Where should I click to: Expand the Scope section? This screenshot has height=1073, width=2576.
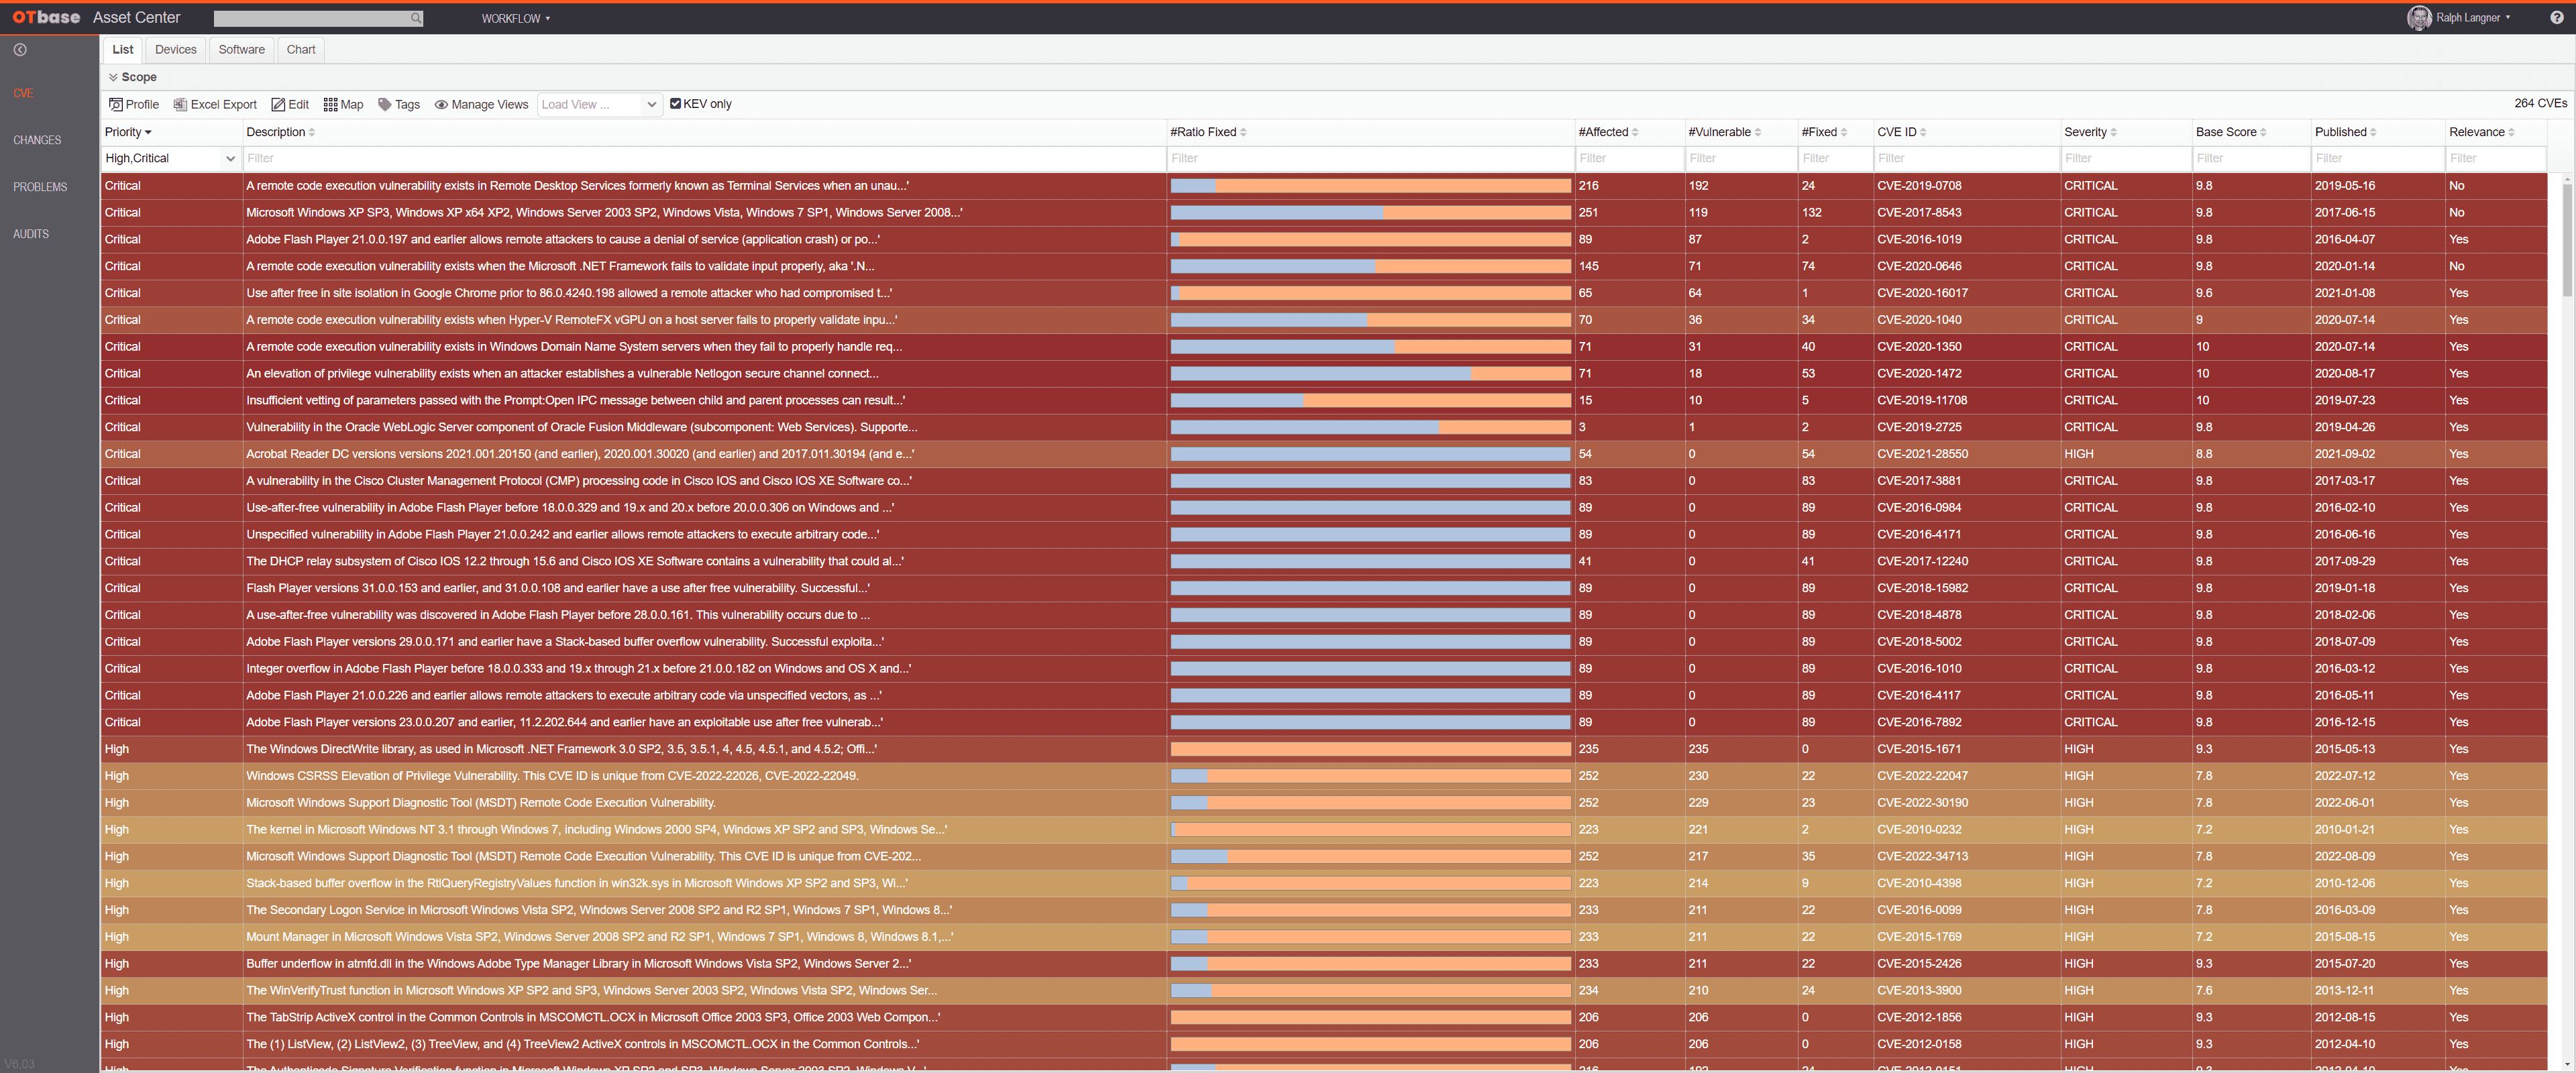[133, 77]
